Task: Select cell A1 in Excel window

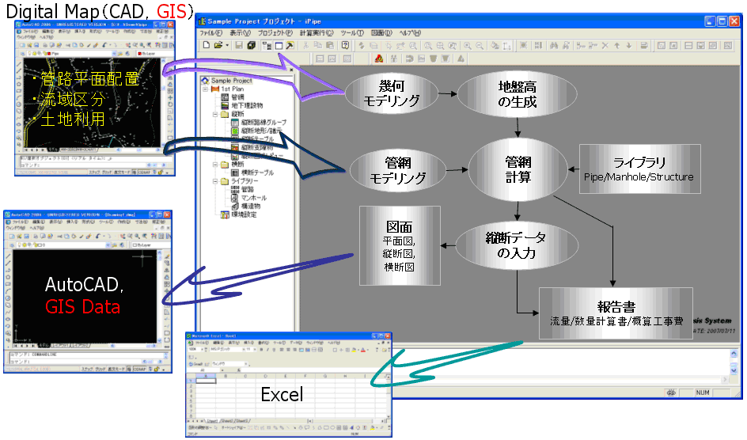Action: coord(206,380)
